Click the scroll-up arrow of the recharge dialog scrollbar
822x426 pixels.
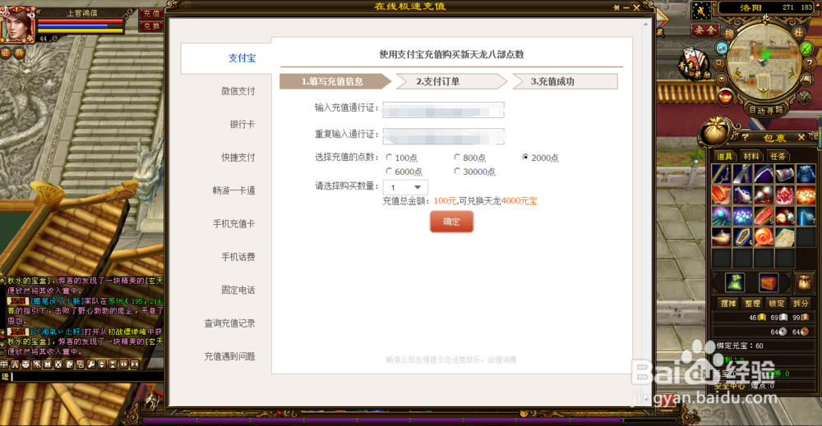tap(646, 24)
